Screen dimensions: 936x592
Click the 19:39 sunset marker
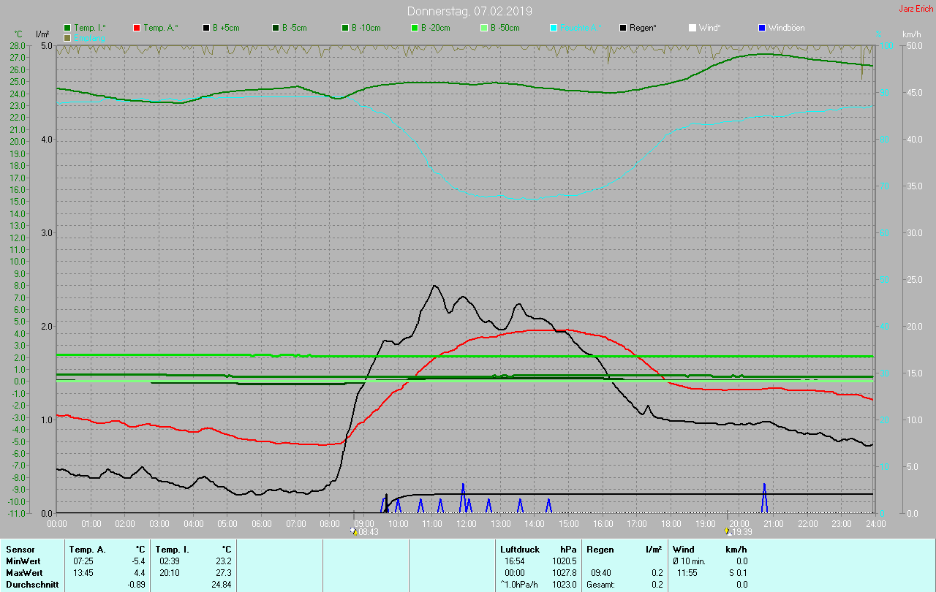click(x=739, y=532)
